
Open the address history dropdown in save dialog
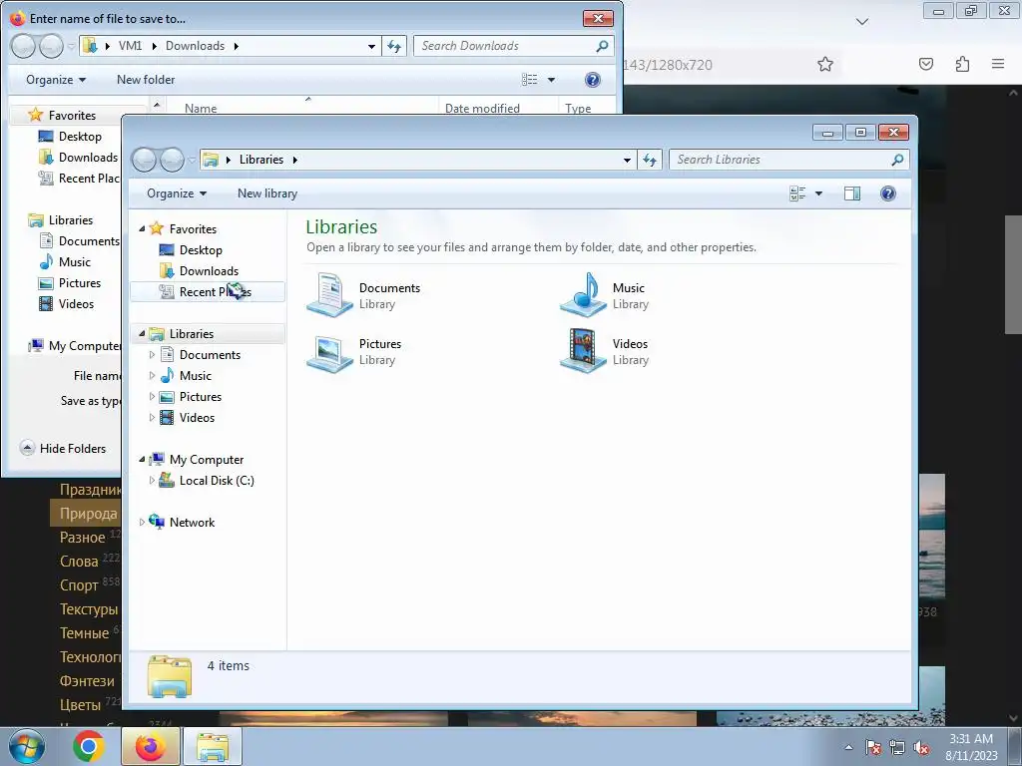[371, 46]
